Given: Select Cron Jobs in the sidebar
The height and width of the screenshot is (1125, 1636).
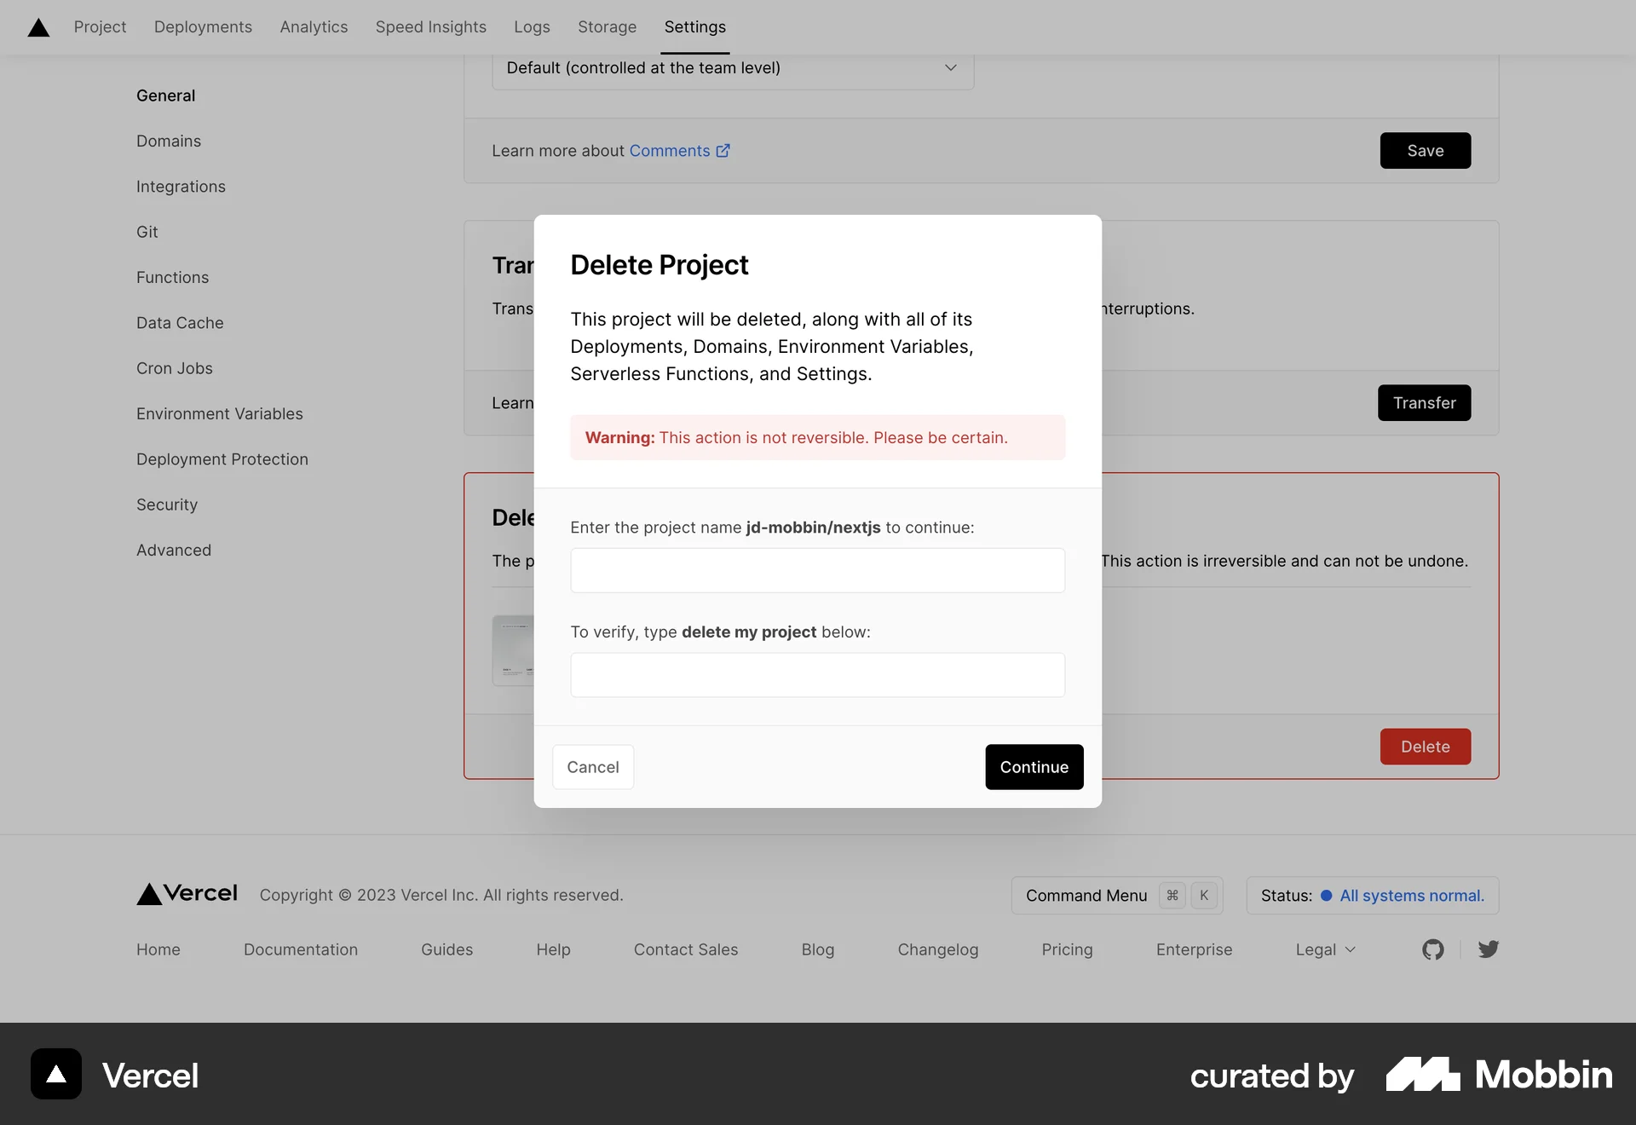Looking at the screenshot, I should pyautogui.click(x=175, y=368).
